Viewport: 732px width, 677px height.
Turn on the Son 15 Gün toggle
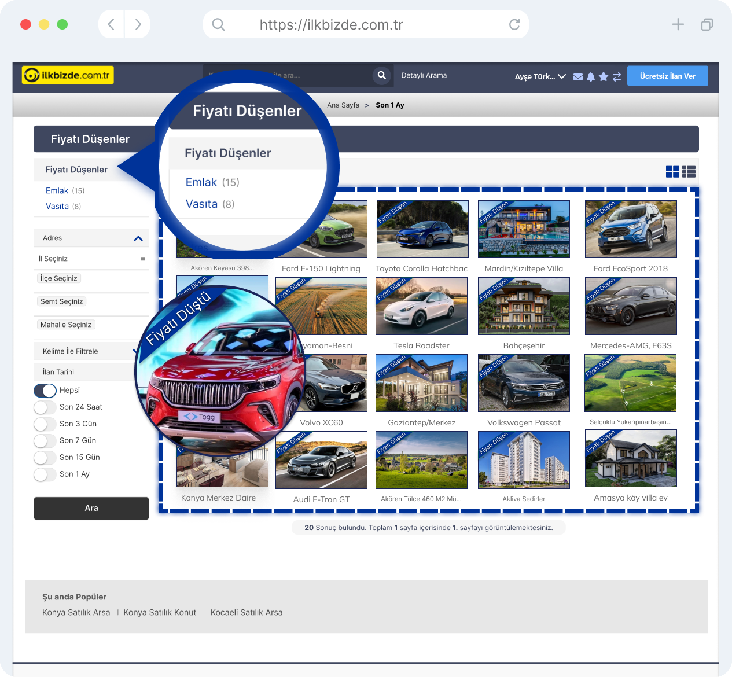45,458
